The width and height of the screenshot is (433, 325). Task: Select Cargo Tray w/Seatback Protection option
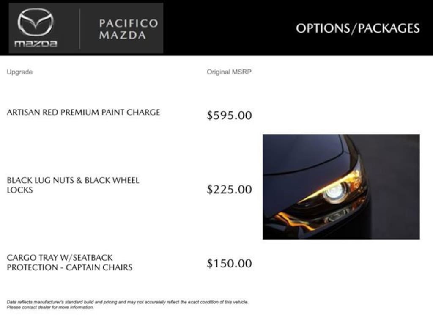69,262
